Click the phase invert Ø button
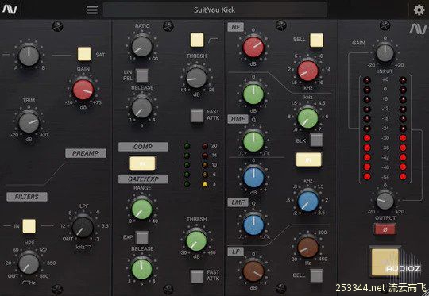Image resolution: width=429 pixels, height=296 pixels. point(385,229)
